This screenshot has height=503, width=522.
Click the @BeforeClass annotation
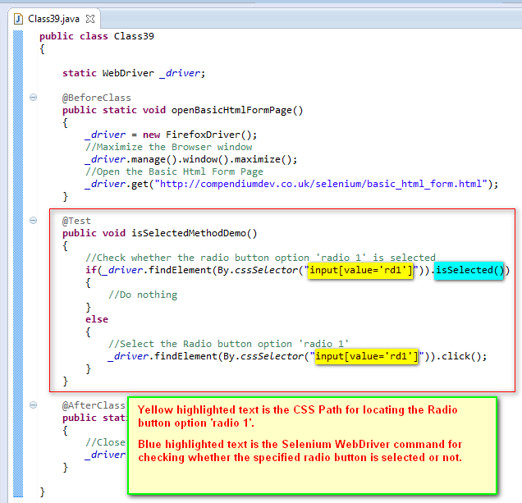point(97,98)
